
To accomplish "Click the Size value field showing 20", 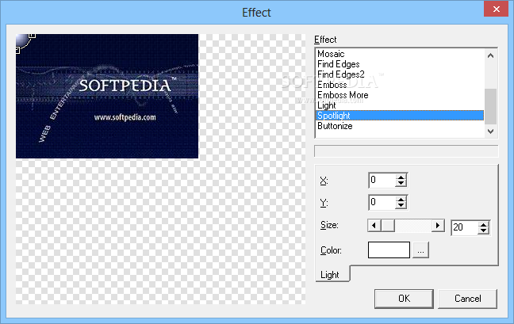I will 464,227.
